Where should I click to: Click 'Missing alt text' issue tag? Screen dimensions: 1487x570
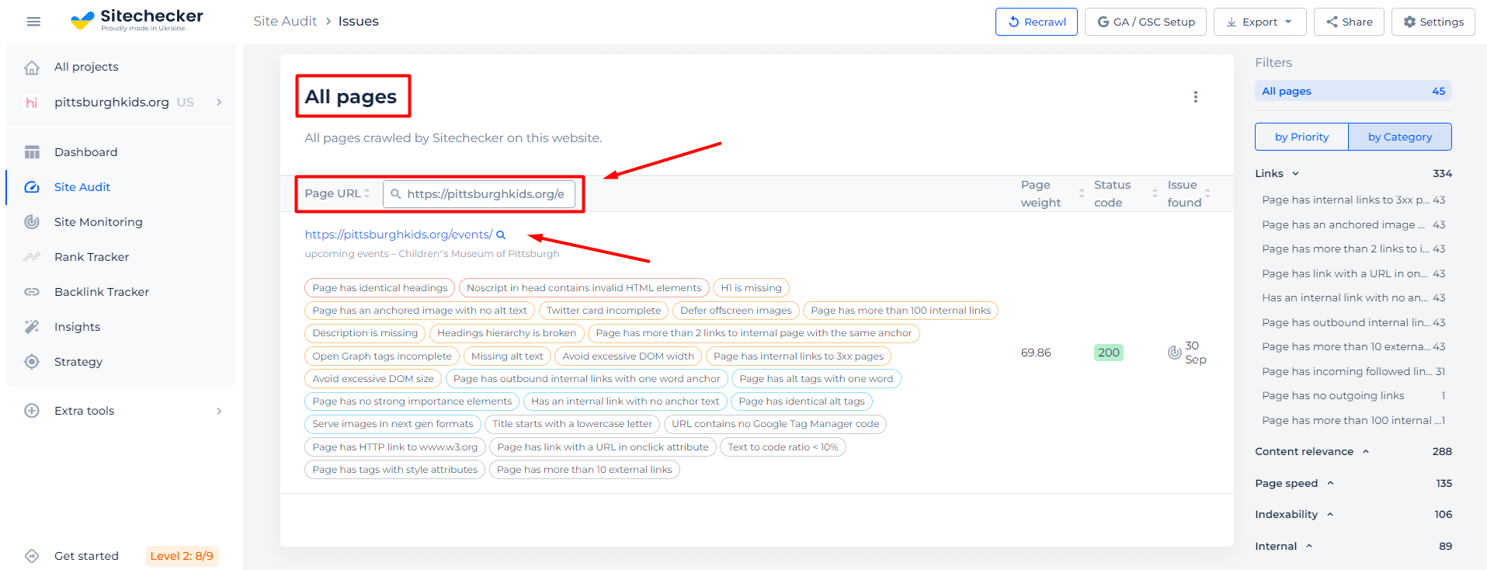pyautogui.click(x=507, y=356)
